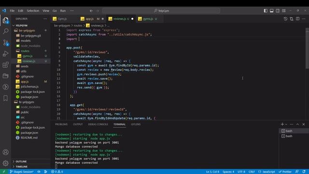Expand the models folder
This screenshot has width=309, height=174.
click(31, 41)
